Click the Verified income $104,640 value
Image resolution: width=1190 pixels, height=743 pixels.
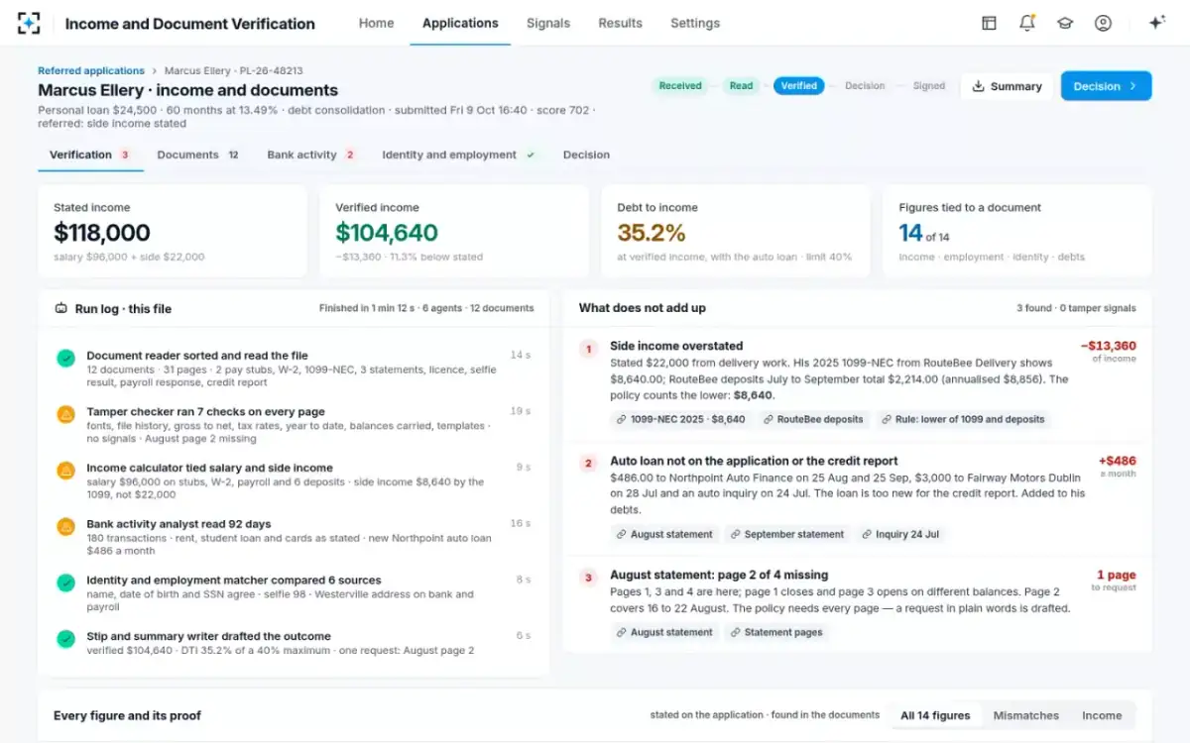point(387,233)
